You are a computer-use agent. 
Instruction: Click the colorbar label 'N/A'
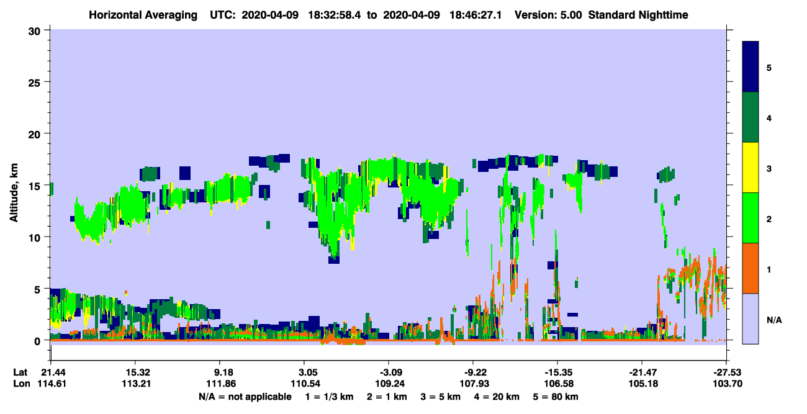point(774,320)
